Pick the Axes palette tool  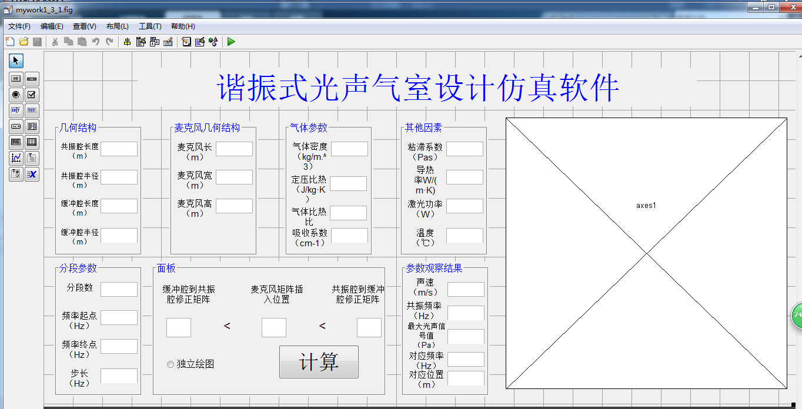(16, 157)
